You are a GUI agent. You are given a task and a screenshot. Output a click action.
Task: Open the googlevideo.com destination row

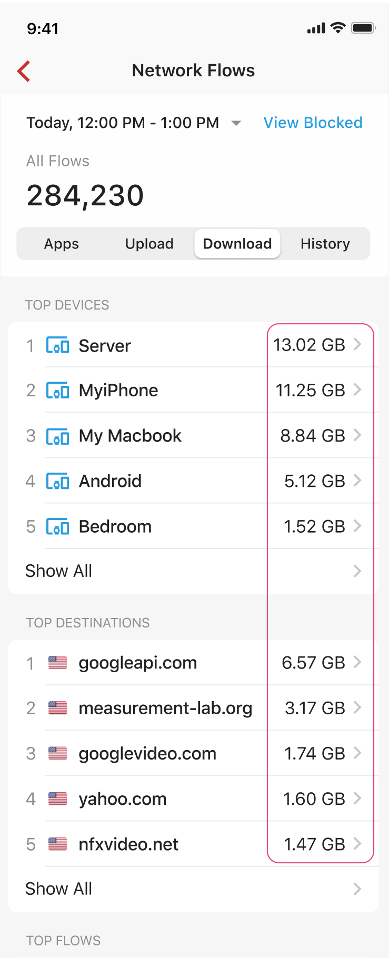click(x=193, y=753)
